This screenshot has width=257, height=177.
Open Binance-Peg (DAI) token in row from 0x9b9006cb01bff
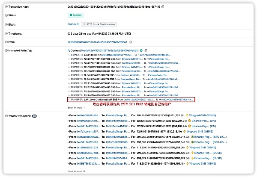tap(204, 121)
